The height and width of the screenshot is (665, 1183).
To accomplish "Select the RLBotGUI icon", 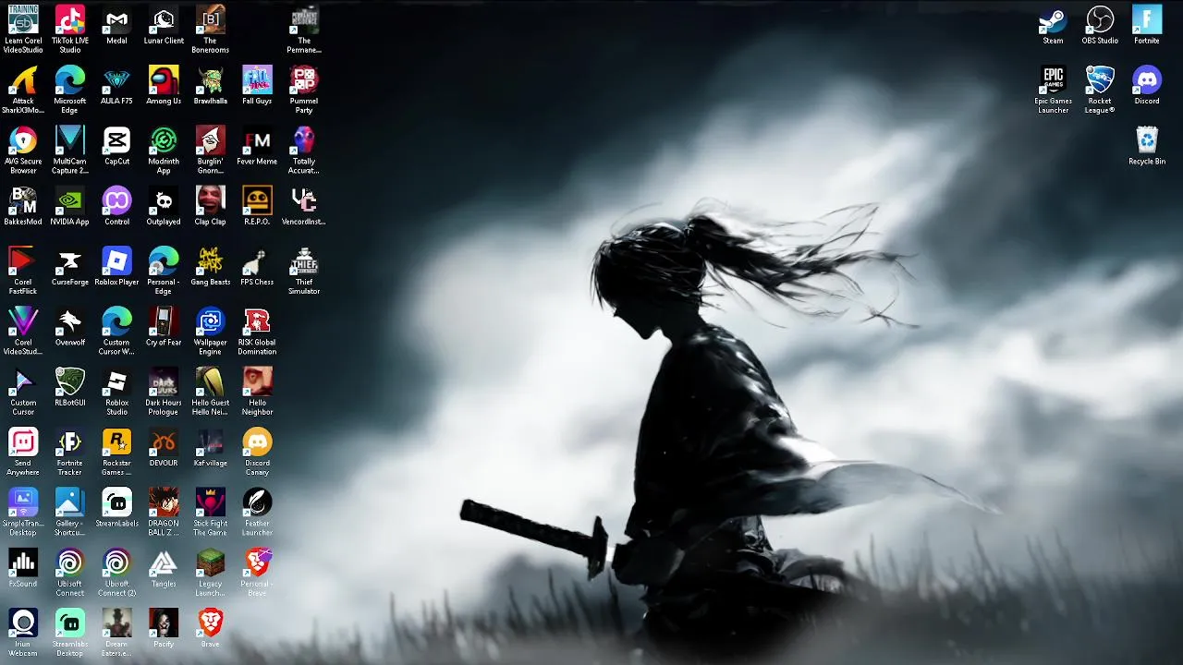I will coord(70,388).
